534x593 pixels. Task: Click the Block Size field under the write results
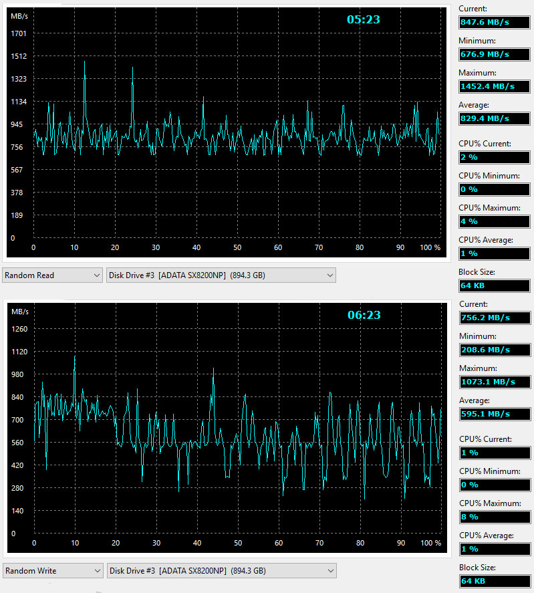click(x=494, y=581)
